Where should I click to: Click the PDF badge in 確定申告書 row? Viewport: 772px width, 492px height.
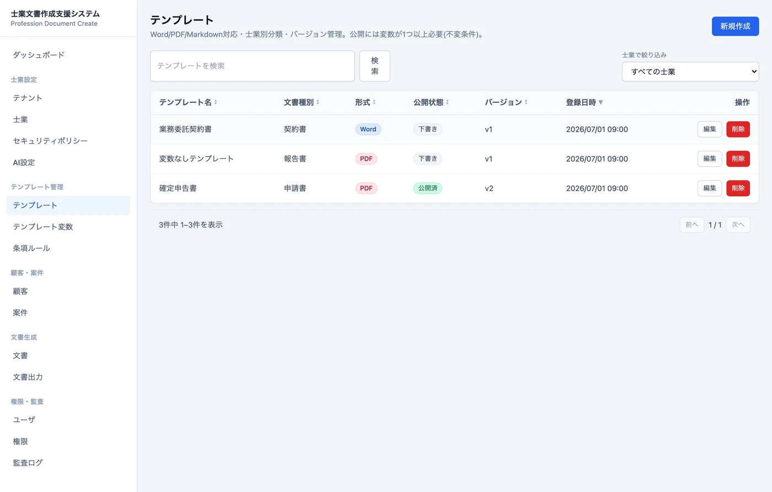pyautogui.click(x=366, y=189)
